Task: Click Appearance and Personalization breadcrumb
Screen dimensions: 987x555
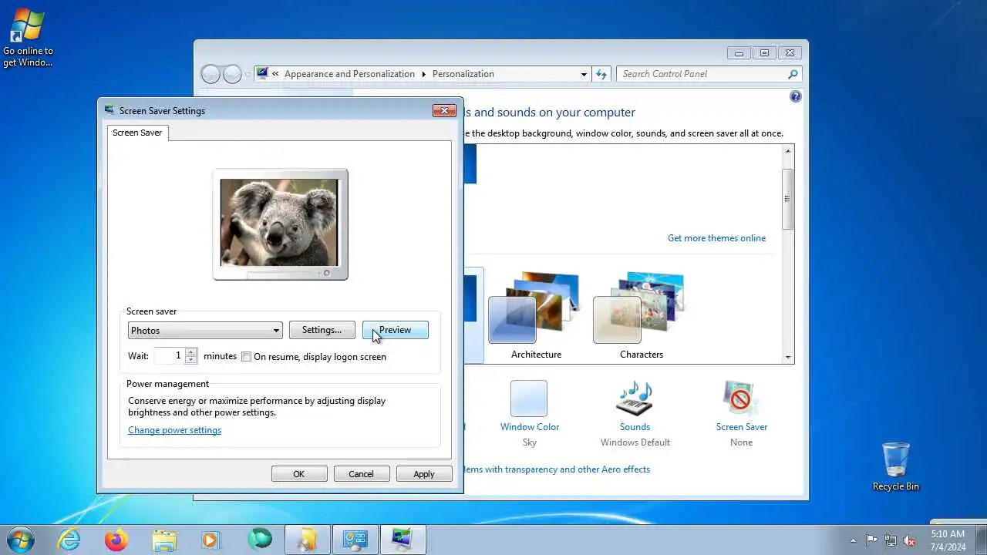Action: click(x=349, y=74)
